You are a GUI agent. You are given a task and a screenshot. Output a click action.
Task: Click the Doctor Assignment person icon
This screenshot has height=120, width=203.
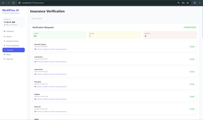point(5,45)
